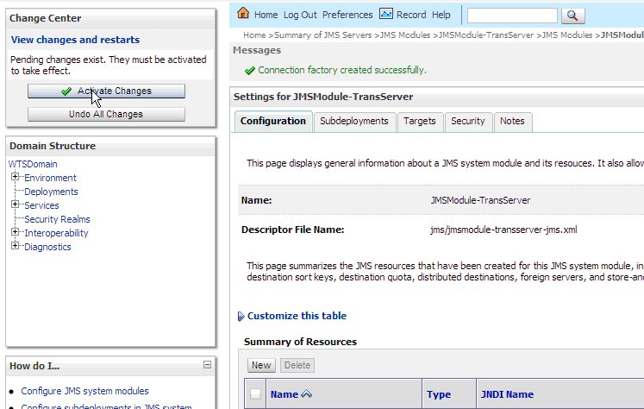The width and height of the screenshot is (644, 409).
Task: Collapse the How do I panel
Action: tap(208, 364)
